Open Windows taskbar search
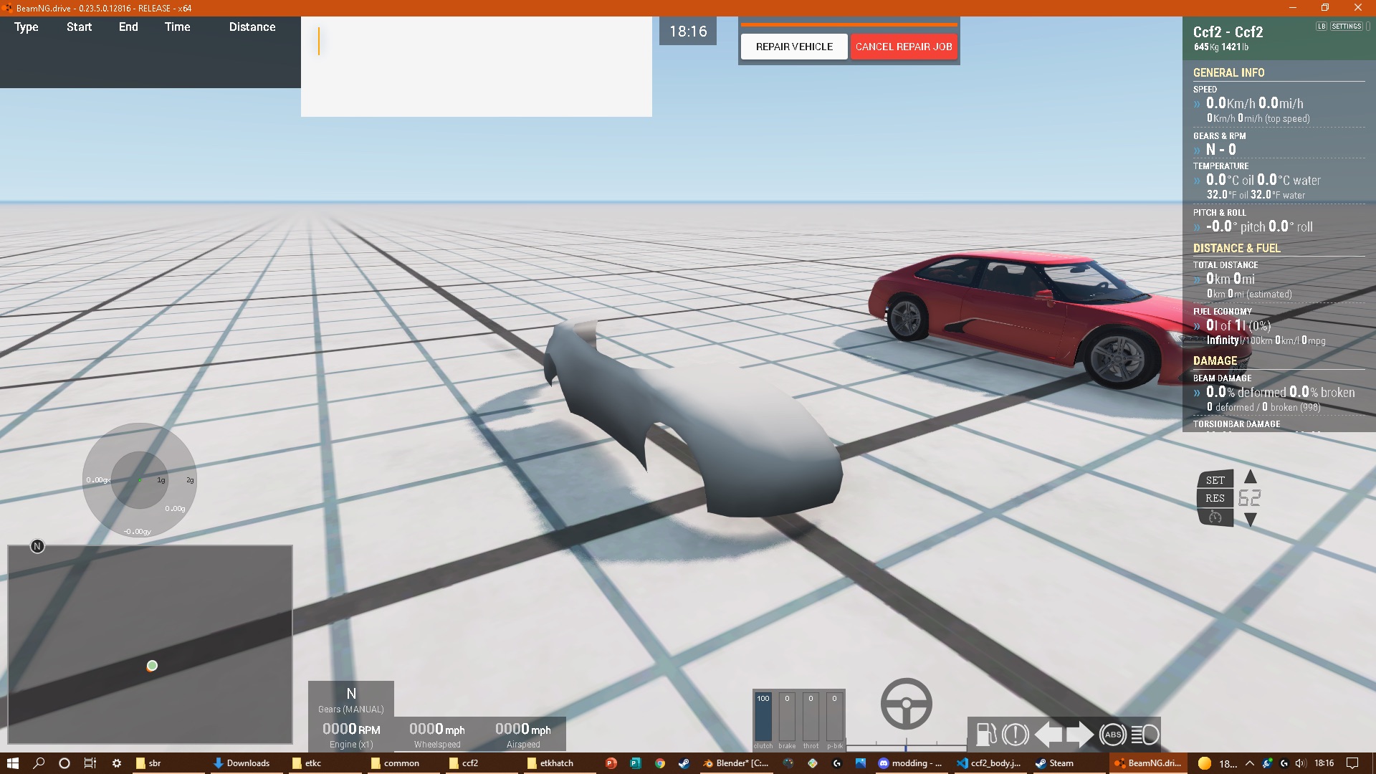The height and width of the screenshot is (774, 1376). tap(39, 763)
